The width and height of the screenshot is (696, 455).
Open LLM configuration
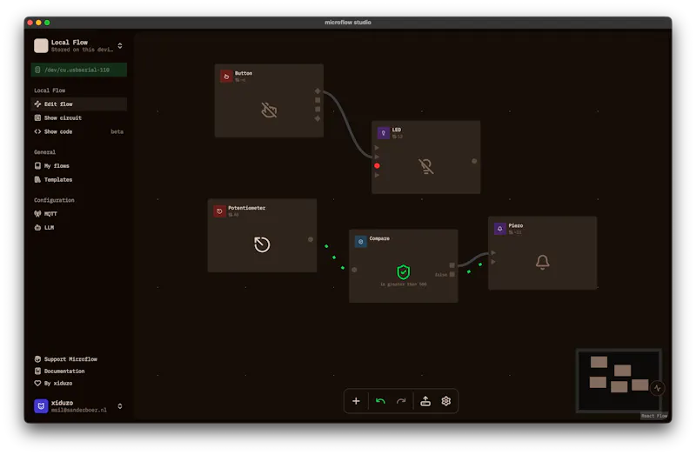[78, 227]
